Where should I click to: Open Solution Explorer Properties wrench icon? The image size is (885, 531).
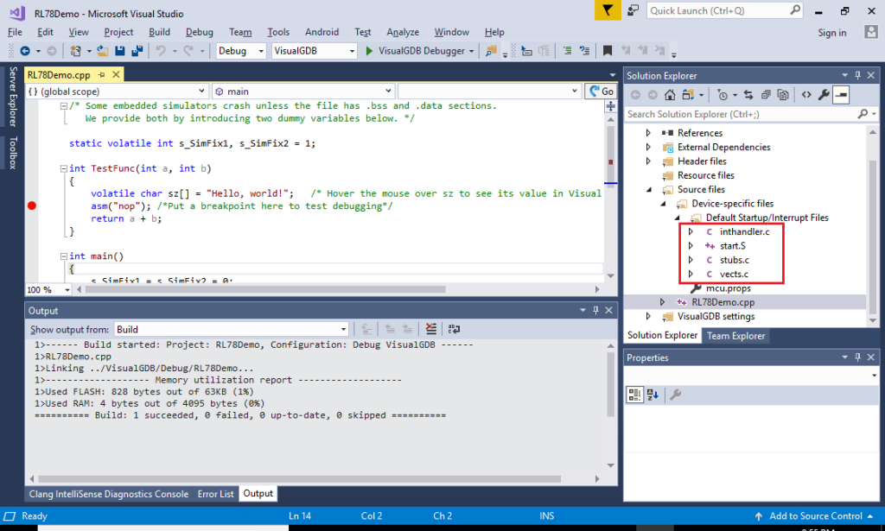tap(824, 95)
